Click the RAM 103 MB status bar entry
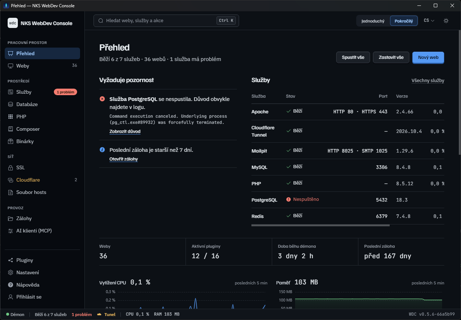The width and height of the screenshot is (461, 320). pos(167,315)
